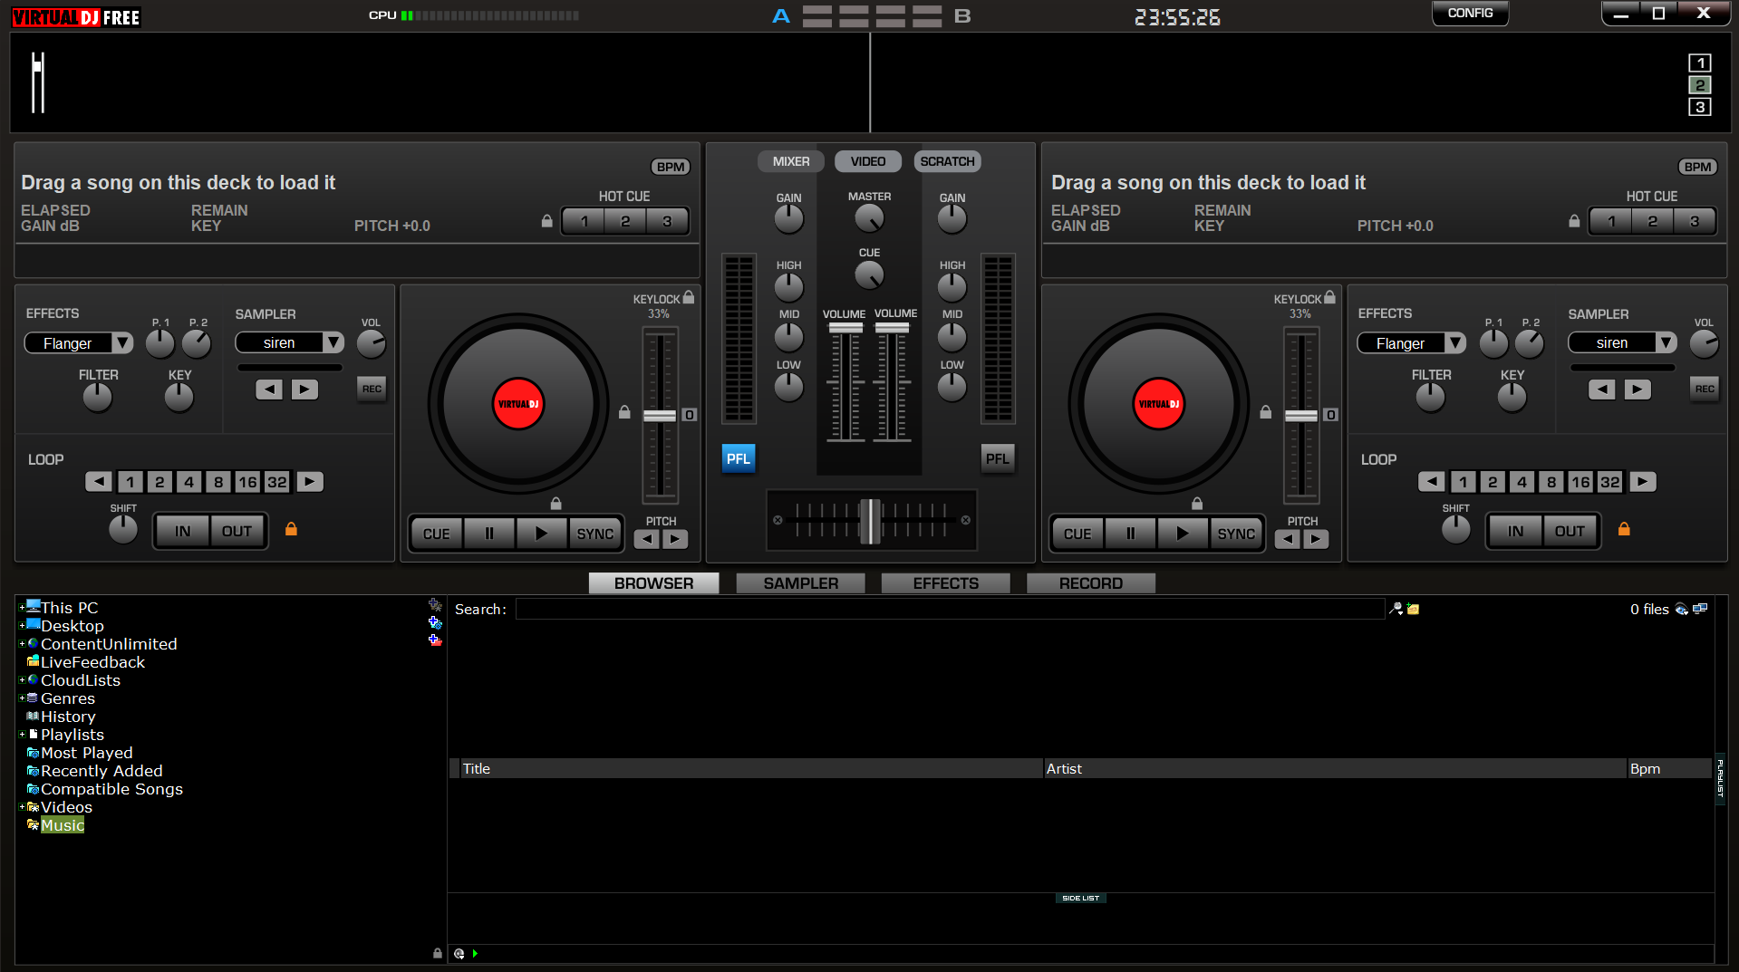Open the VIDEO mixer panel
Screen dimensions: 1739x972
point(868,161)
